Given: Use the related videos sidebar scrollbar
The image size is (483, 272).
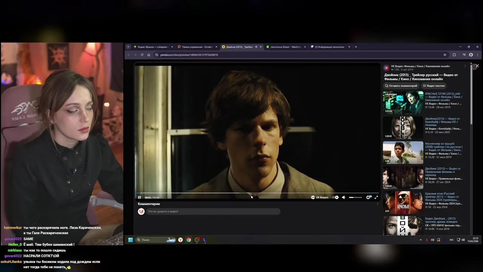Looking at the screenshot, I should pyautogui.click(x=471, y=94).
